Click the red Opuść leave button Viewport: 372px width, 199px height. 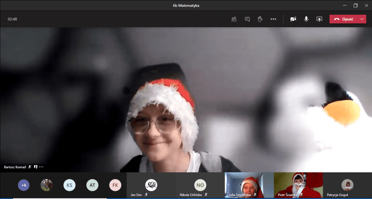tap(344, 19)
